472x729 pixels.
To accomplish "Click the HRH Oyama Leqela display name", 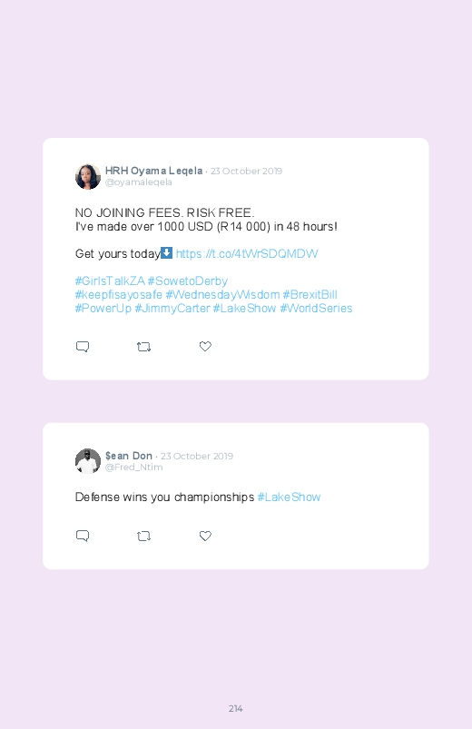I will click(154, 171).
